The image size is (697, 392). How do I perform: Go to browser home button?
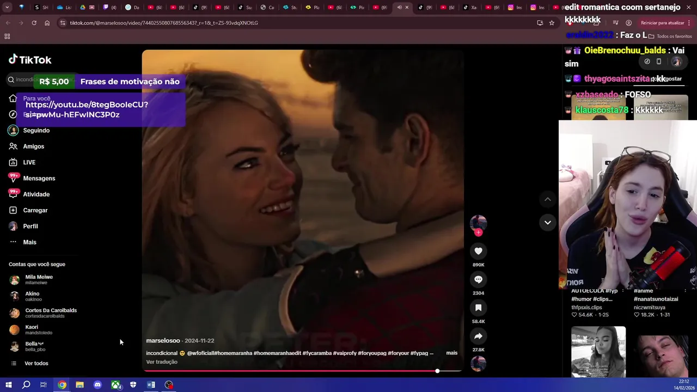click(x=47, y=23)
